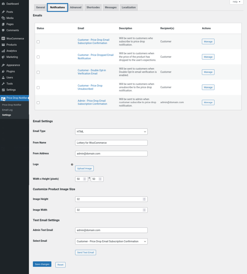Open the Shortcodes tab
The width and height of the screenshot is (247, 274).
93,7
